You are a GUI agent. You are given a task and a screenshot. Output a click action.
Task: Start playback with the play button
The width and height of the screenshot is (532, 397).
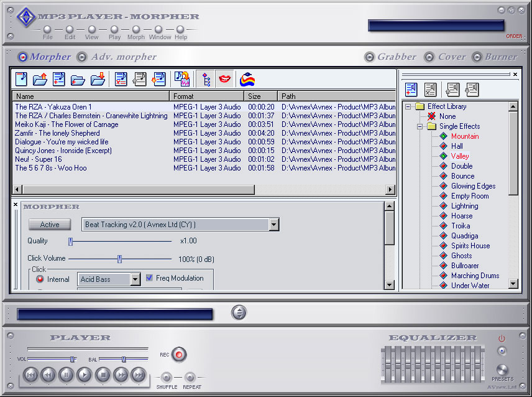click(x=85, y=375)
